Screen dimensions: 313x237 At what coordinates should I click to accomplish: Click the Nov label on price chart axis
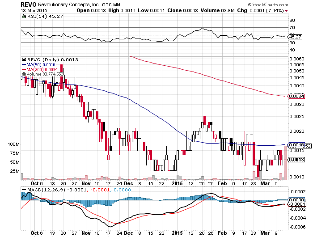point(86,183)
